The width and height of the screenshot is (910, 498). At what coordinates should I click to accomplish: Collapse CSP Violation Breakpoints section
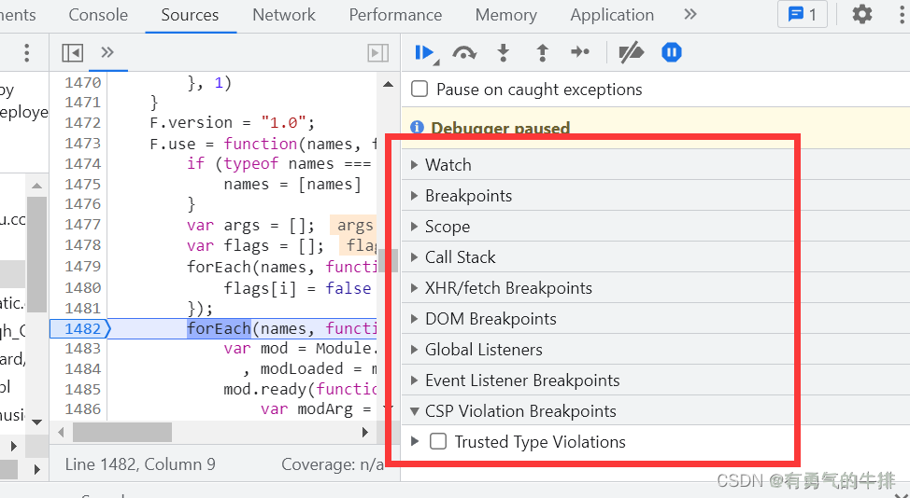point(519,411)
